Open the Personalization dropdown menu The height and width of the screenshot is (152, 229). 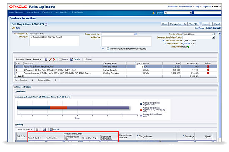coord(187,7)
